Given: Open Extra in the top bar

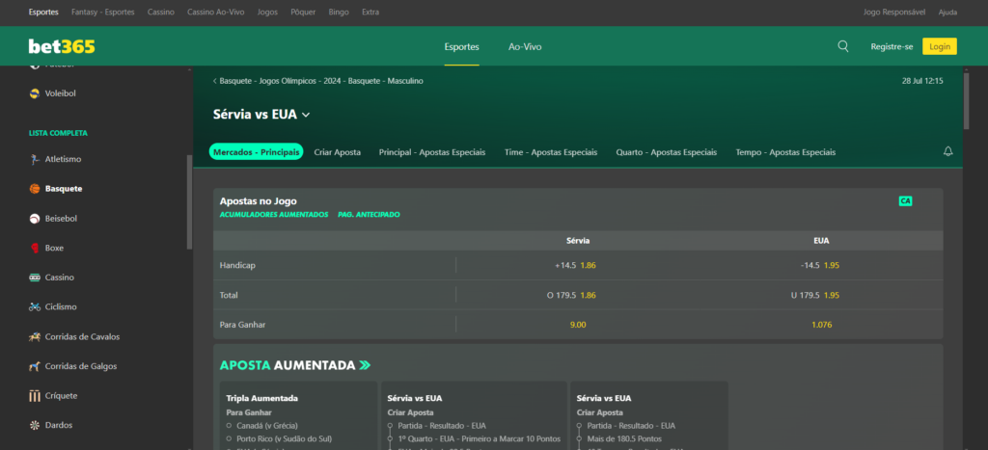Looking at the screenshot, I should (370, 12).
